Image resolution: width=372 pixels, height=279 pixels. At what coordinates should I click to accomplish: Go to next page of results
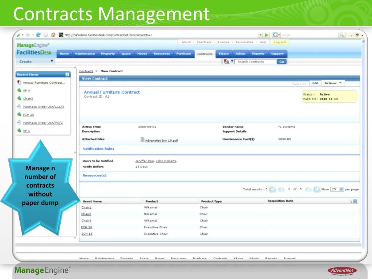(x=308, y=189)
